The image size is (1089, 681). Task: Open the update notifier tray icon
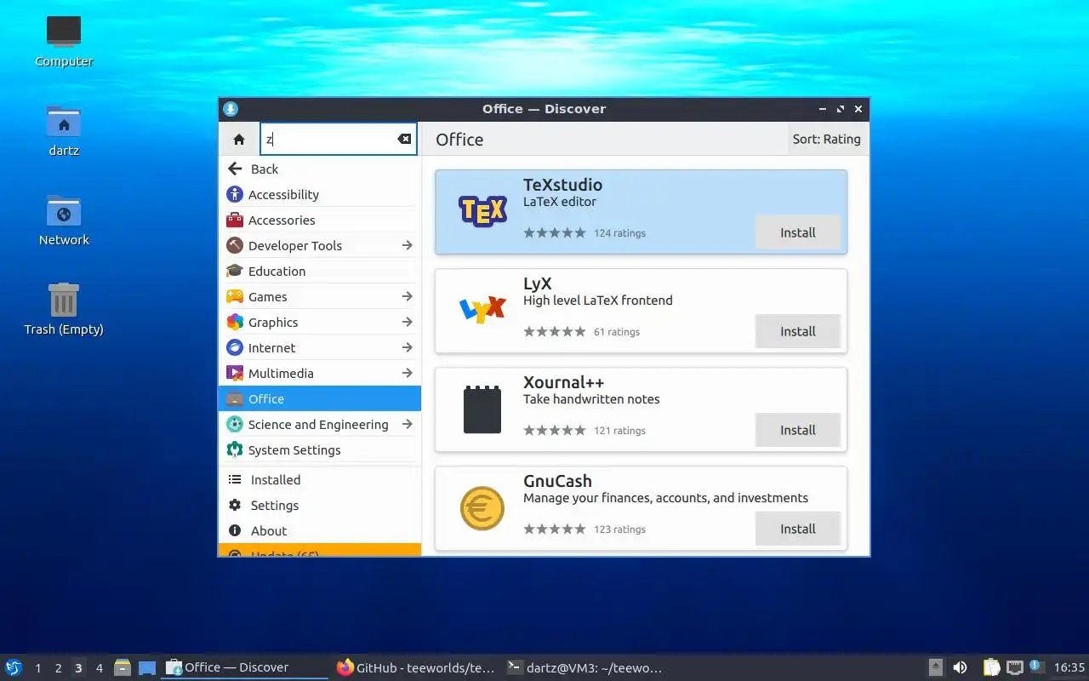click(x=1035, y=666)
